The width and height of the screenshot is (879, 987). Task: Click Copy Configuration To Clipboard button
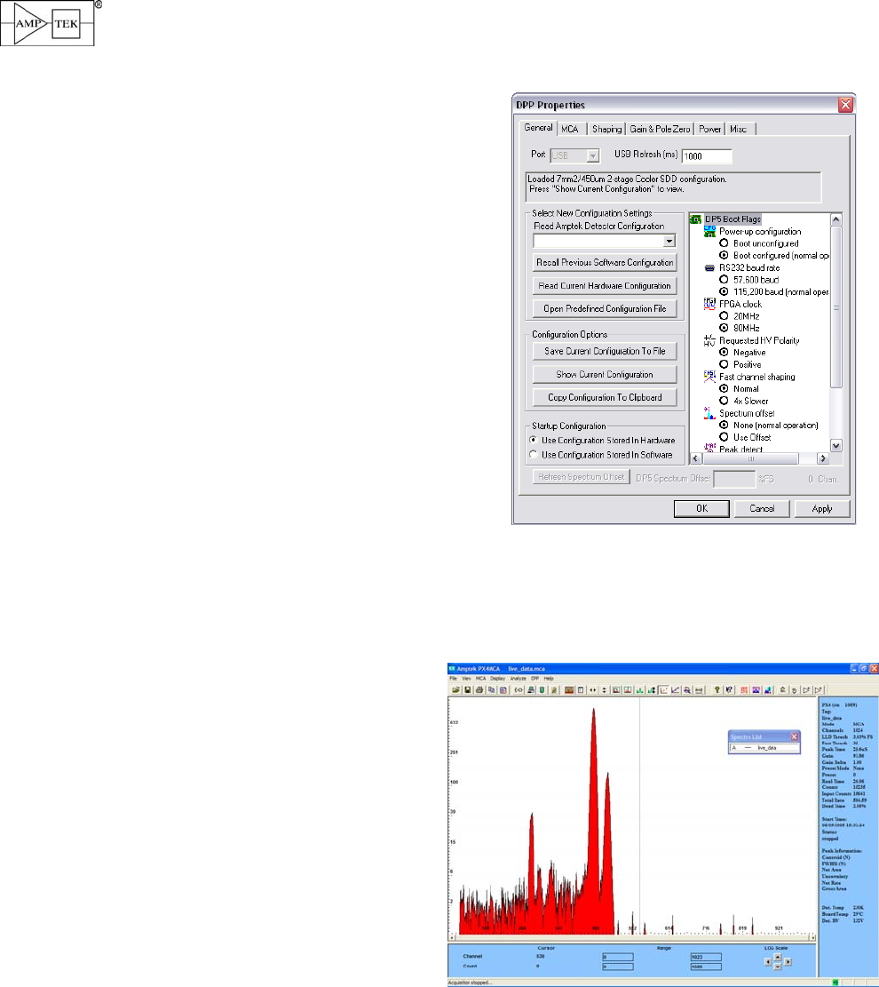(605, 397)
